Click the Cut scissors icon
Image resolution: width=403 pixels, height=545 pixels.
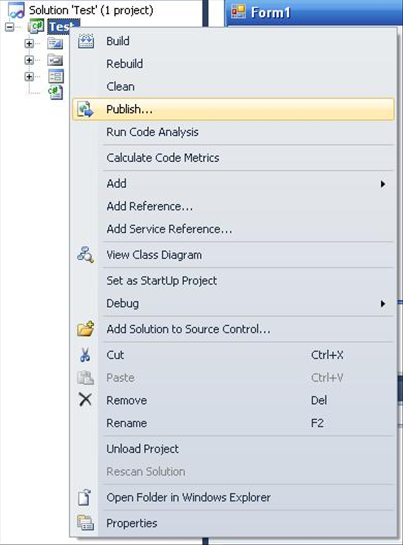(85, 355)
